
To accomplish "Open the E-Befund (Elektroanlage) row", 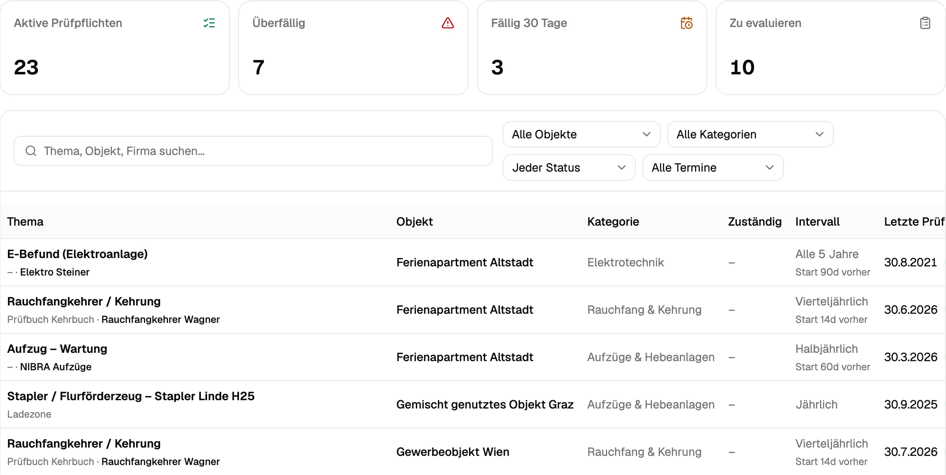I will click(x=473, y=262).
